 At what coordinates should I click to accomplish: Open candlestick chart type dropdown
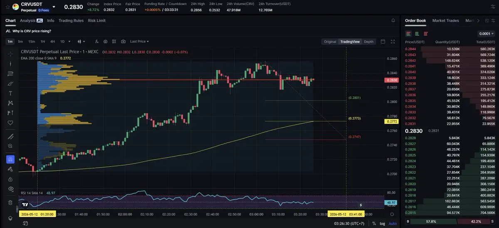click(x=81, y=42)
